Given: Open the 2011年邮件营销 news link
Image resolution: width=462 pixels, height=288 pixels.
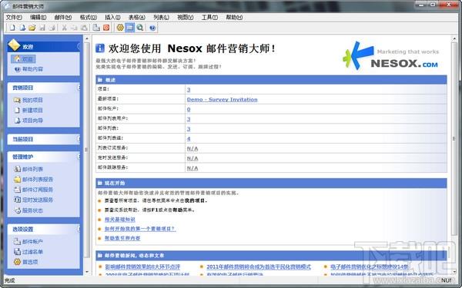Looking at the screenshot, I should coord(259,266).
